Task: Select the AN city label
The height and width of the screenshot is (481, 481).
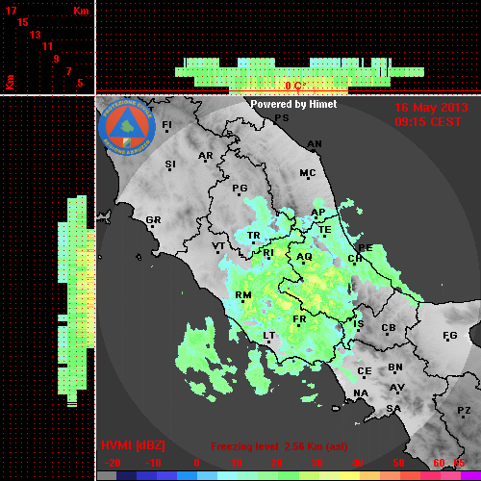Action: 315,144
